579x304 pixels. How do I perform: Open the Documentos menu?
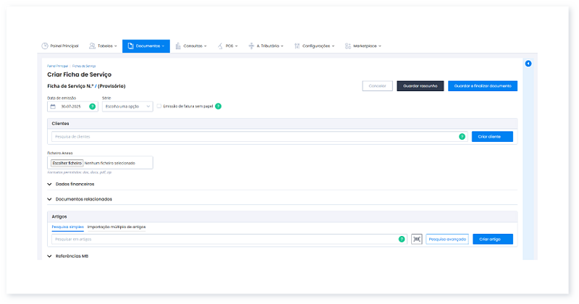[145, 46]
